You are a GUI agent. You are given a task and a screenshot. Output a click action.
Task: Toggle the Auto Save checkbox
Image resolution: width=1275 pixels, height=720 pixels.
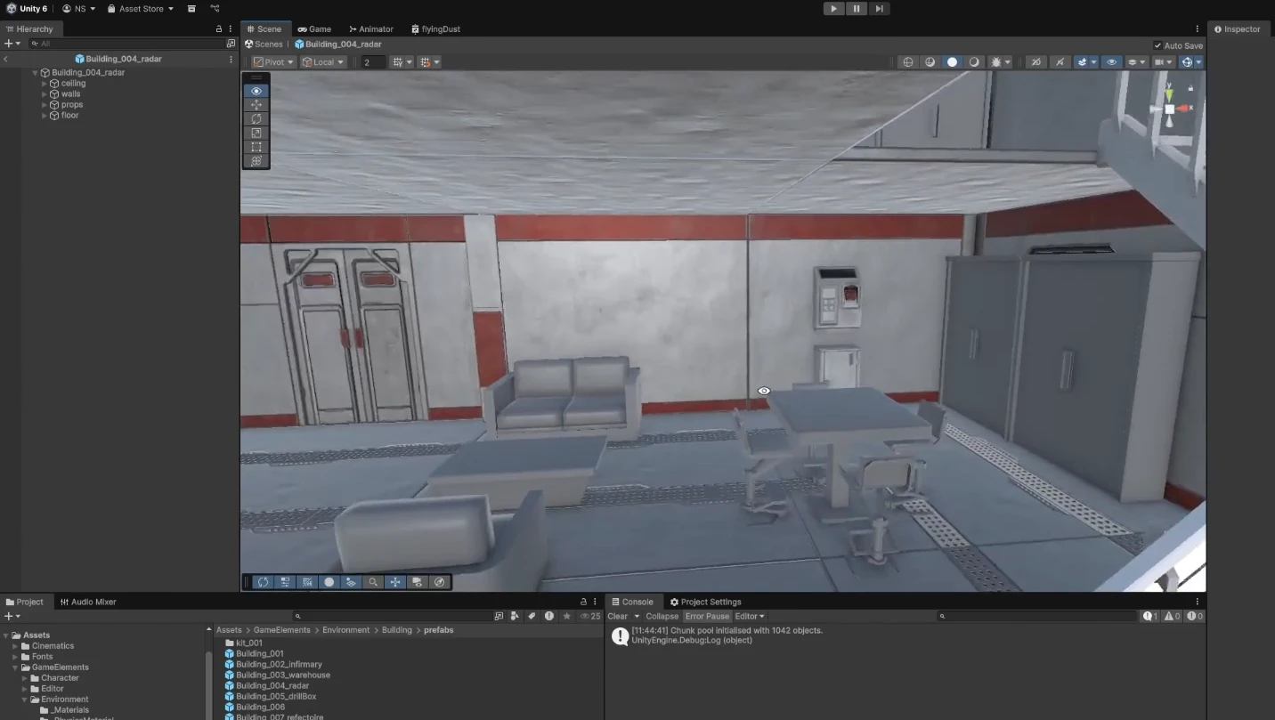click(1157, 45)
